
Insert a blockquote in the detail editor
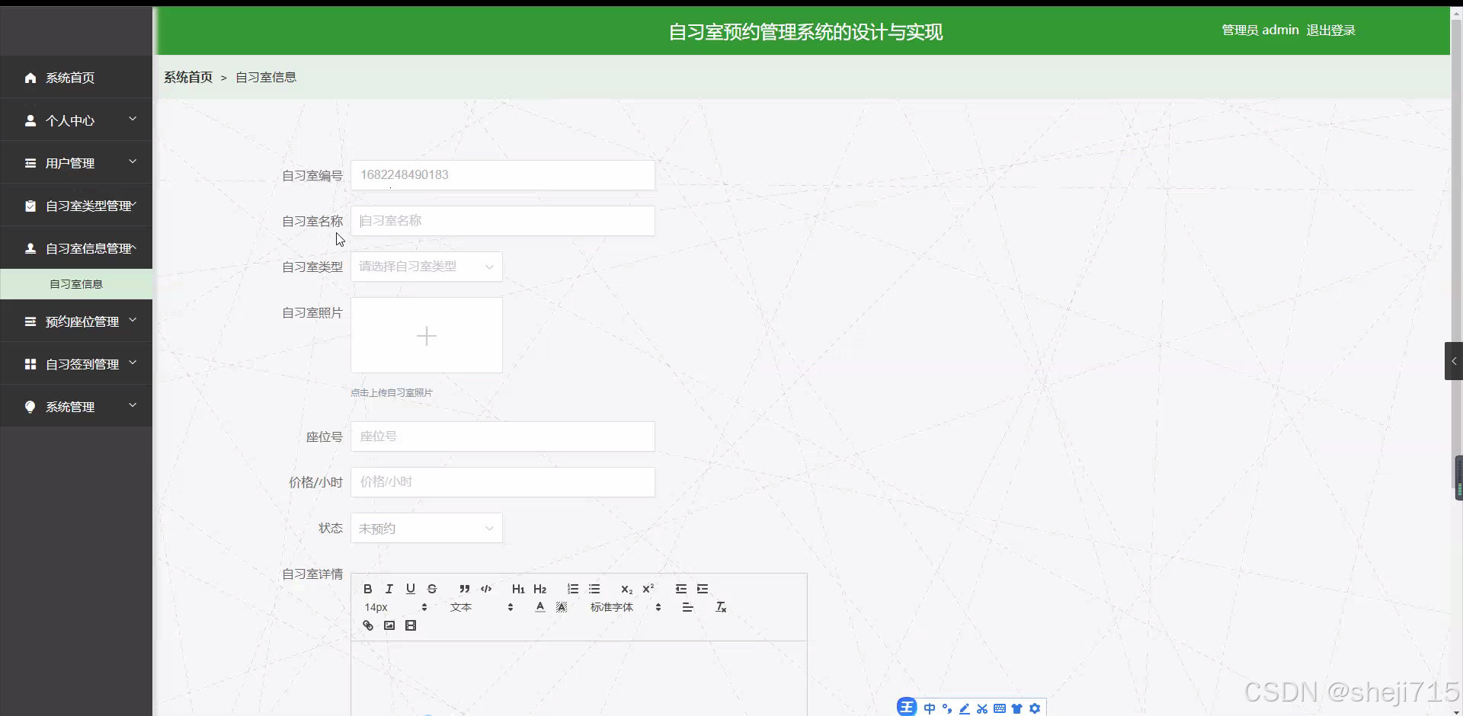tap(464, 588)
